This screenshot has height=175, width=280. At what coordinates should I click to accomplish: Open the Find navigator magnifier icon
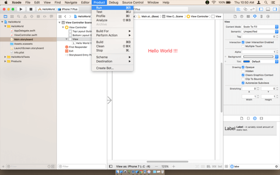tap(19, 16)
